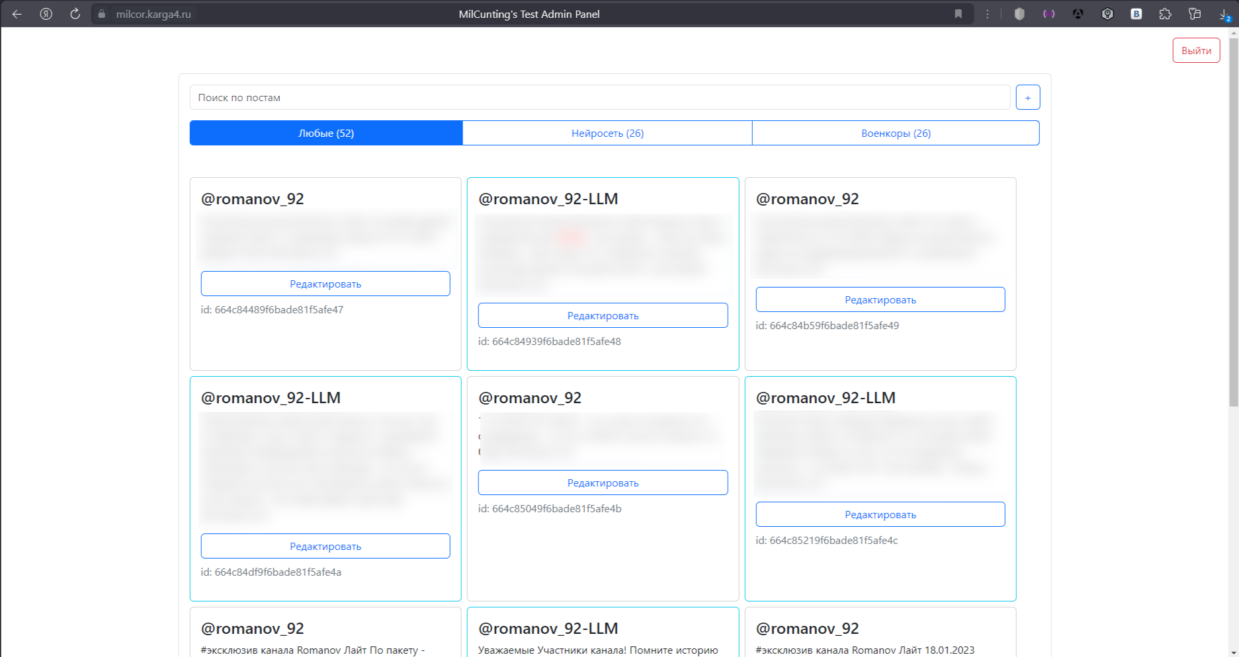The width and height of the screenshot is (1239, 657).
Task: Edit post with id ending 5afe48
Action: 603,315
